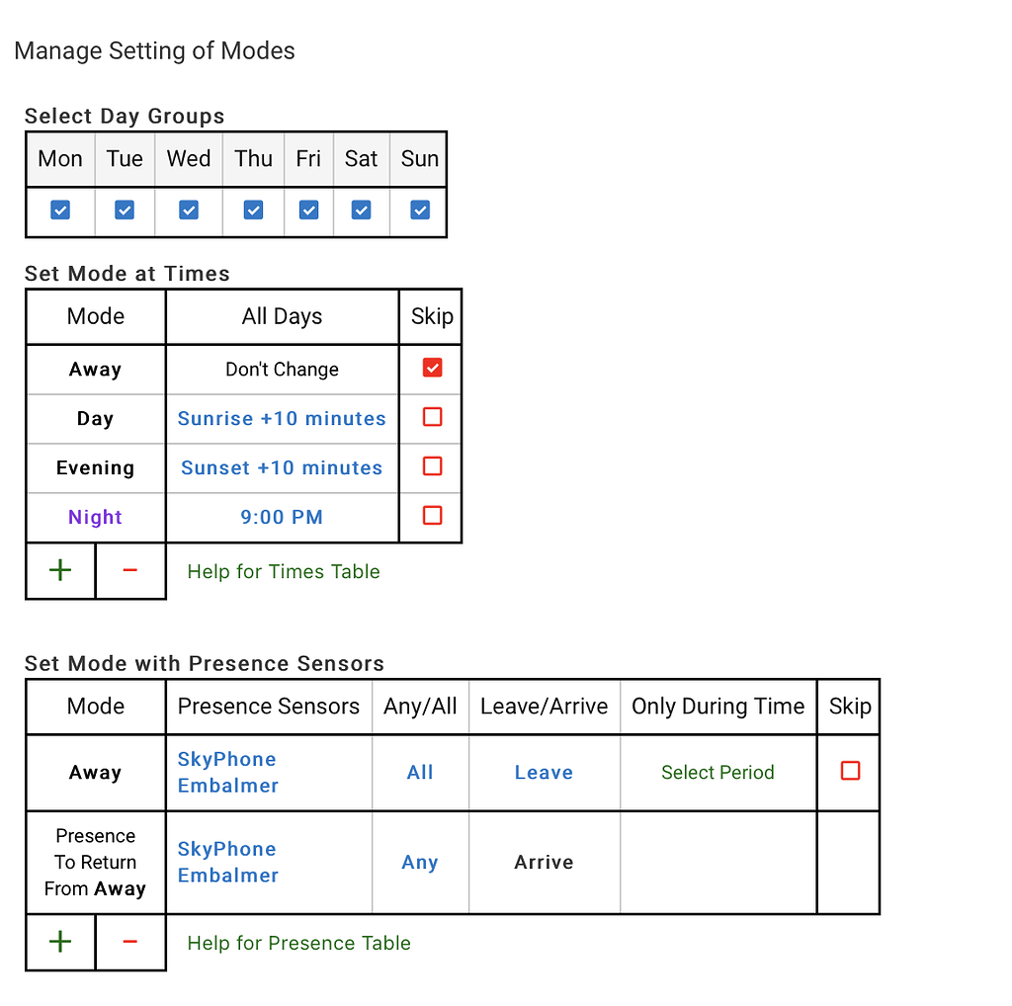This screenshot has height=1006, width=1012.
Task: Open Help for Presence Table
Action: point(297,943)
